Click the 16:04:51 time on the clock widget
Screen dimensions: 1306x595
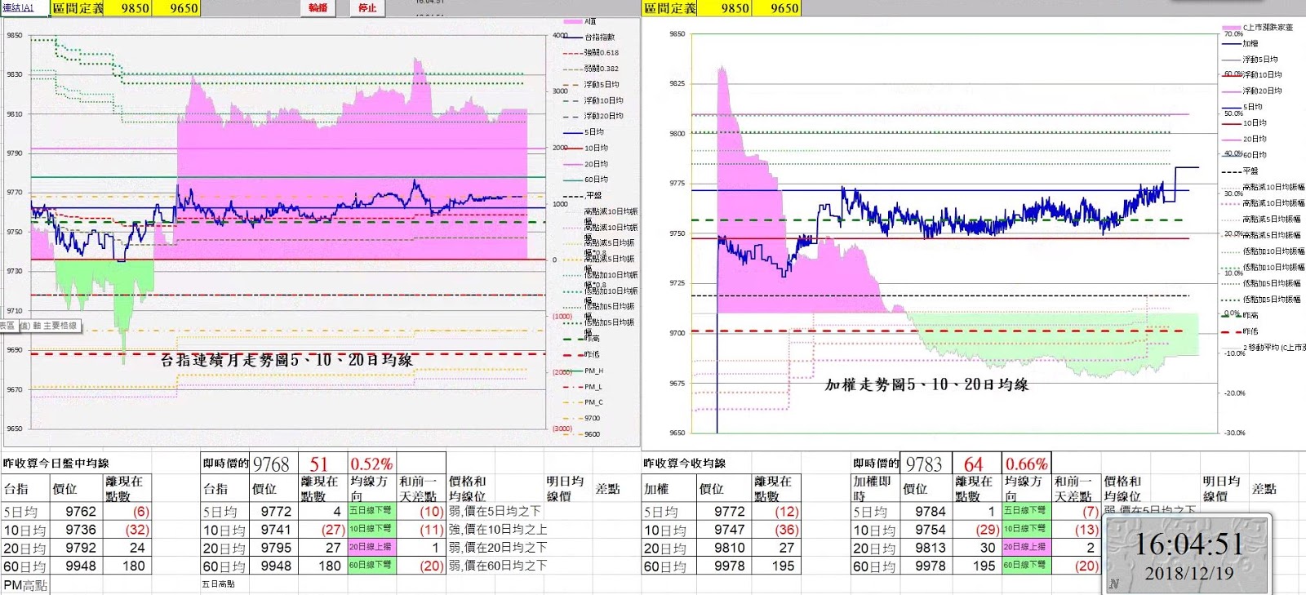click(1188, 544)
